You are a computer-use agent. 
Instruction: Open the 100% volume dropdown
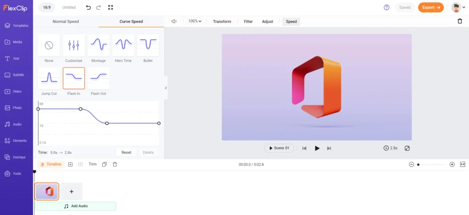tap(195, 21)
